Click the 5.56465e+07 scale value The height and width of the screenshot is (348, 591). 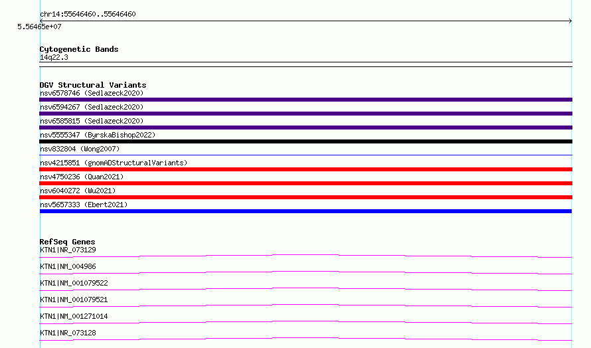pyautogui.click(x=39, y=27)
